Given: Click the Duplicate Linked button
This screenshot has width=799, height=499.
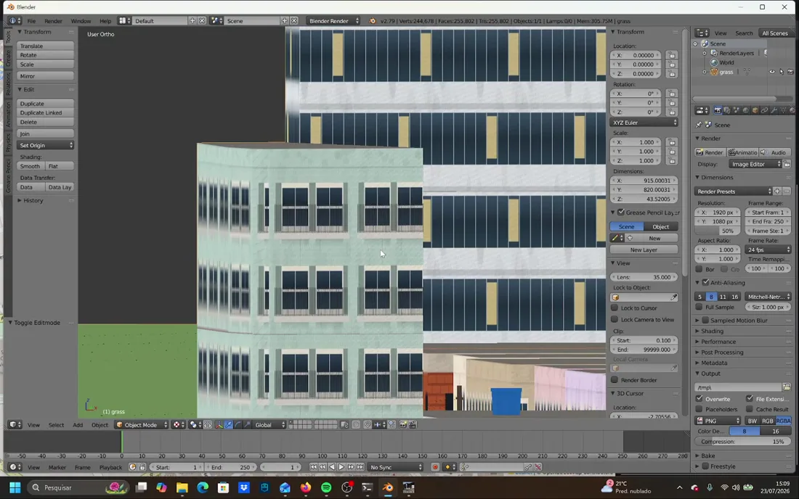Looking at the screenshot, I should coord(45,113).
